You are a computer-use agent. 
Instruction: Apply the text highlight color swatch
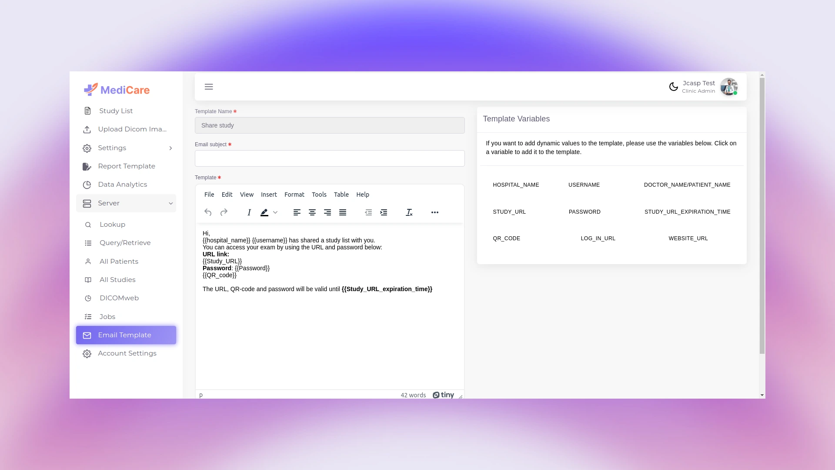pos(264,212)
